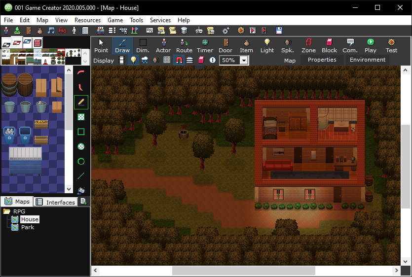The height and width of the screenshot is (277, 412).
Task: Toggle lighting display bulb
Action: [x=133, y=61]
